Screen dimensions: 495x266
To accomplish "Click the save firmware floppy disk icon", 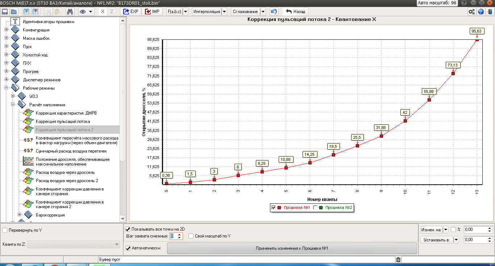I will [x=5, y=12].
